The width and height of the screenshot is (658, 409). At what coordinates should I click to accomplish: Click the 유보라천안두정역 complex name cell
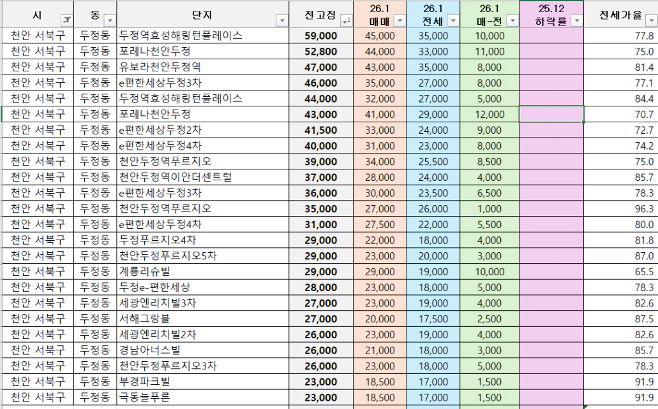click(x=203, y=67)
